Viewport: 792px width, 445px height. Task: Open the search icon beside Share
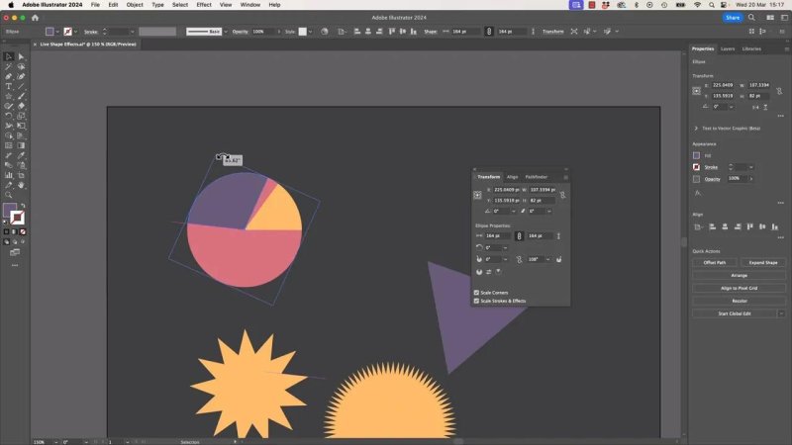[x=751, y=18]
